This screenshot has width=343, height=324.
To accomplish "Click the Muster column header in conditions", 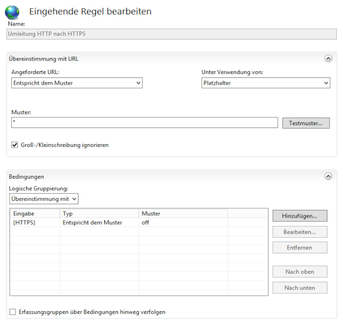I will (x=183, y=213).
